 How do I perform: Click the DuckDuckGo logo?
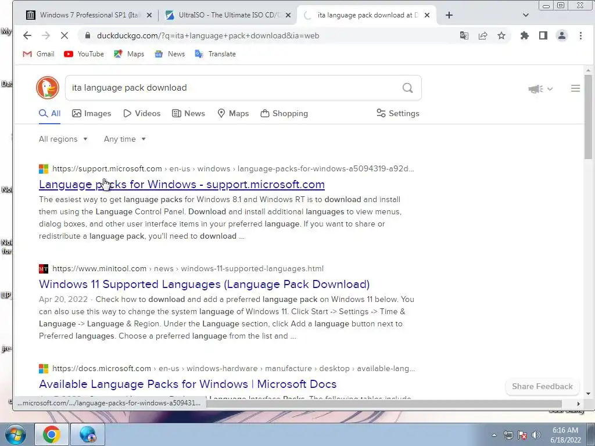48,88
